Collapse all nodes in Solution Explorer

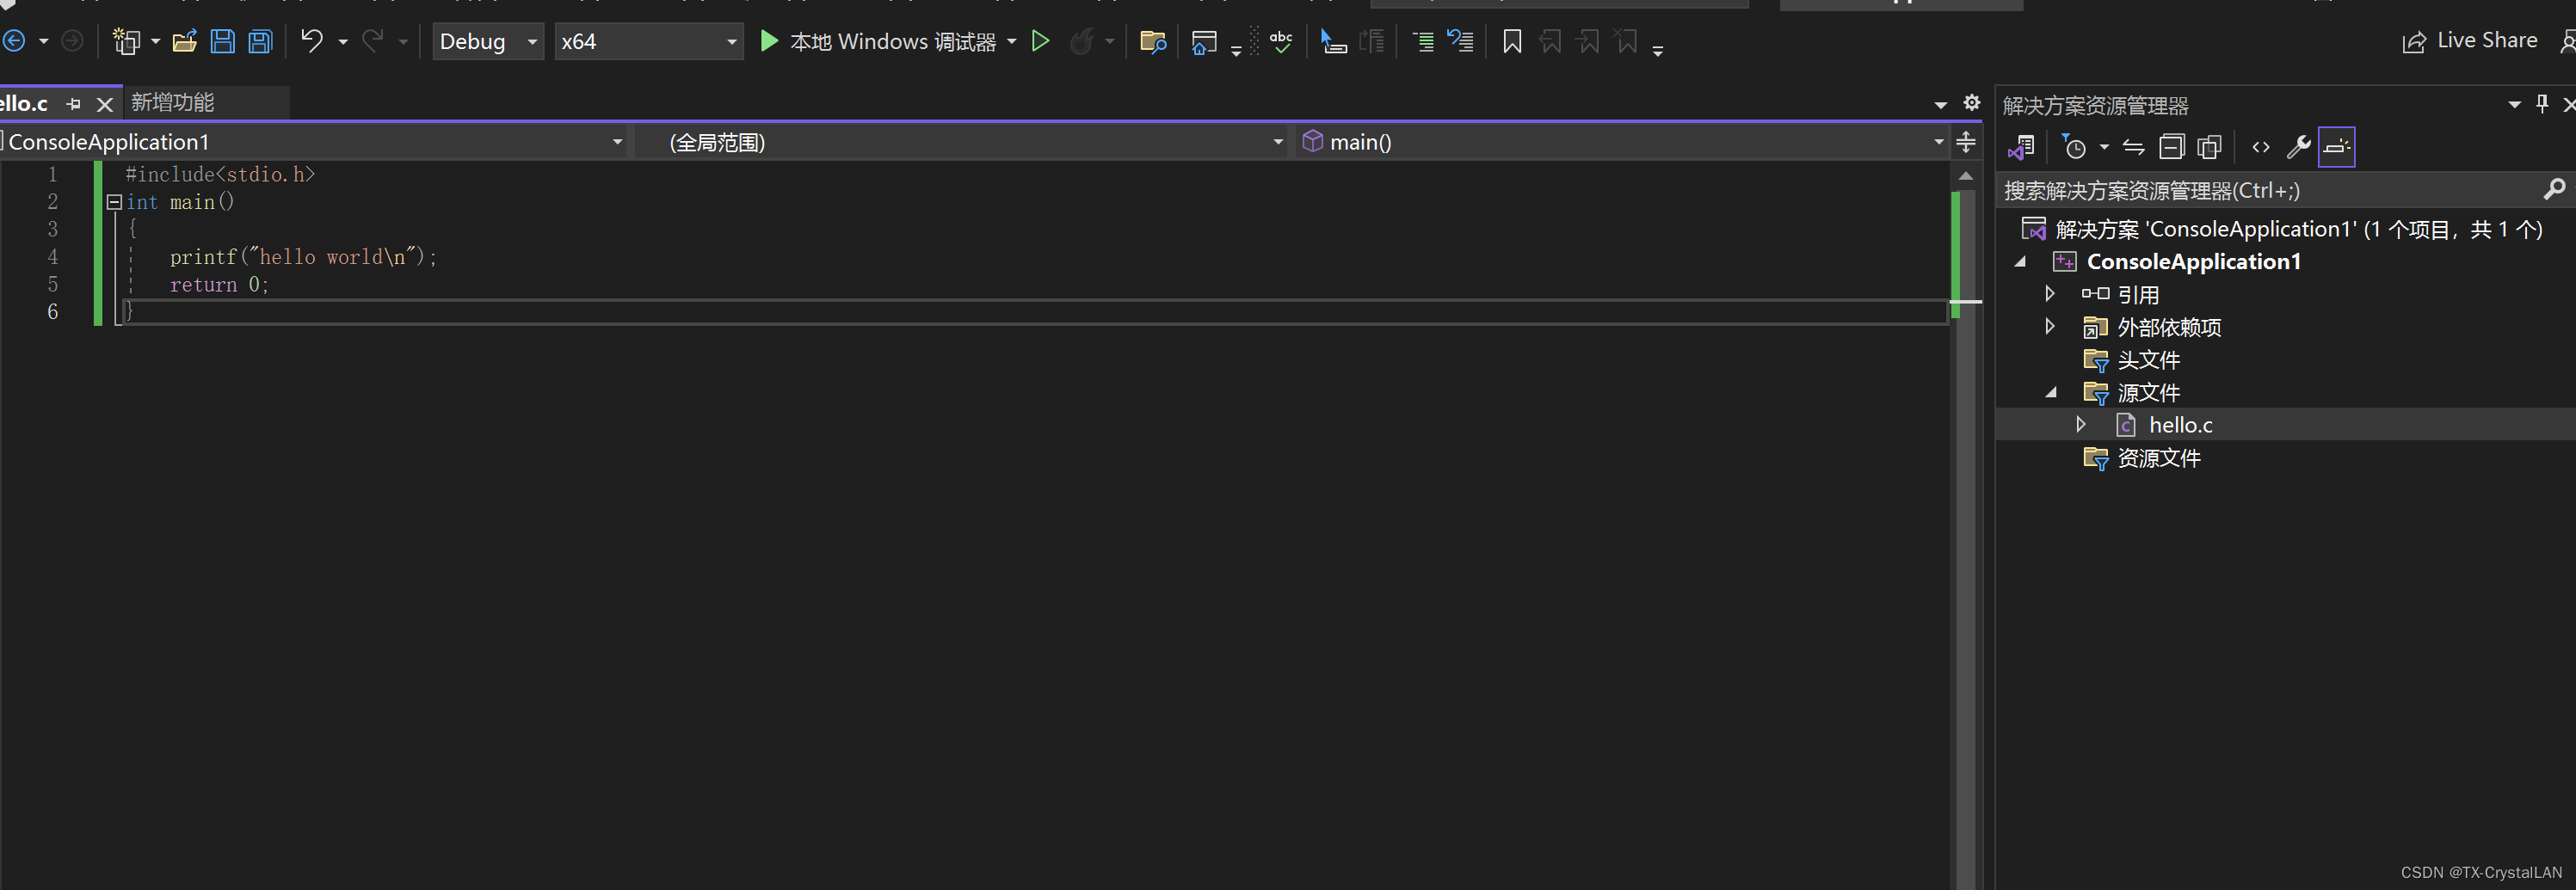2171,147
